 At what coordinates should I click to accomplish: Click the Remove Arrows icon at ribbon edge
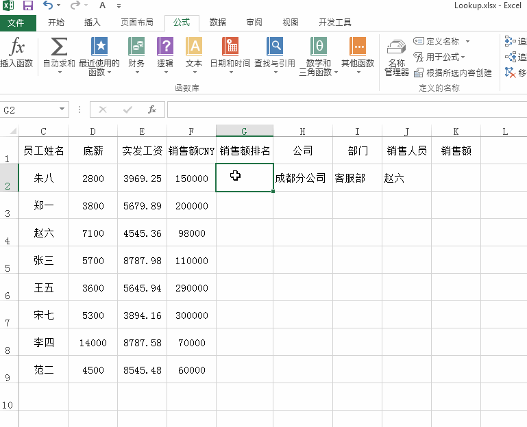coord(510,72)
